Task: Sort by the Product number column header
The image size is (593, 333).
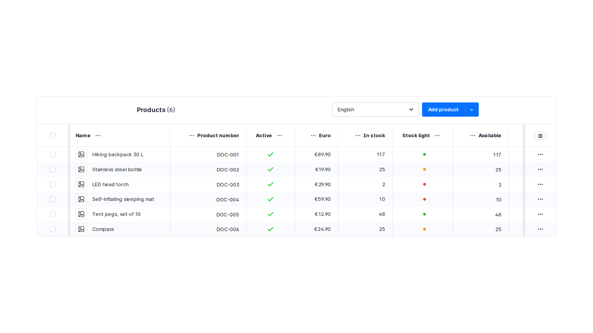Action: (218, 136)
